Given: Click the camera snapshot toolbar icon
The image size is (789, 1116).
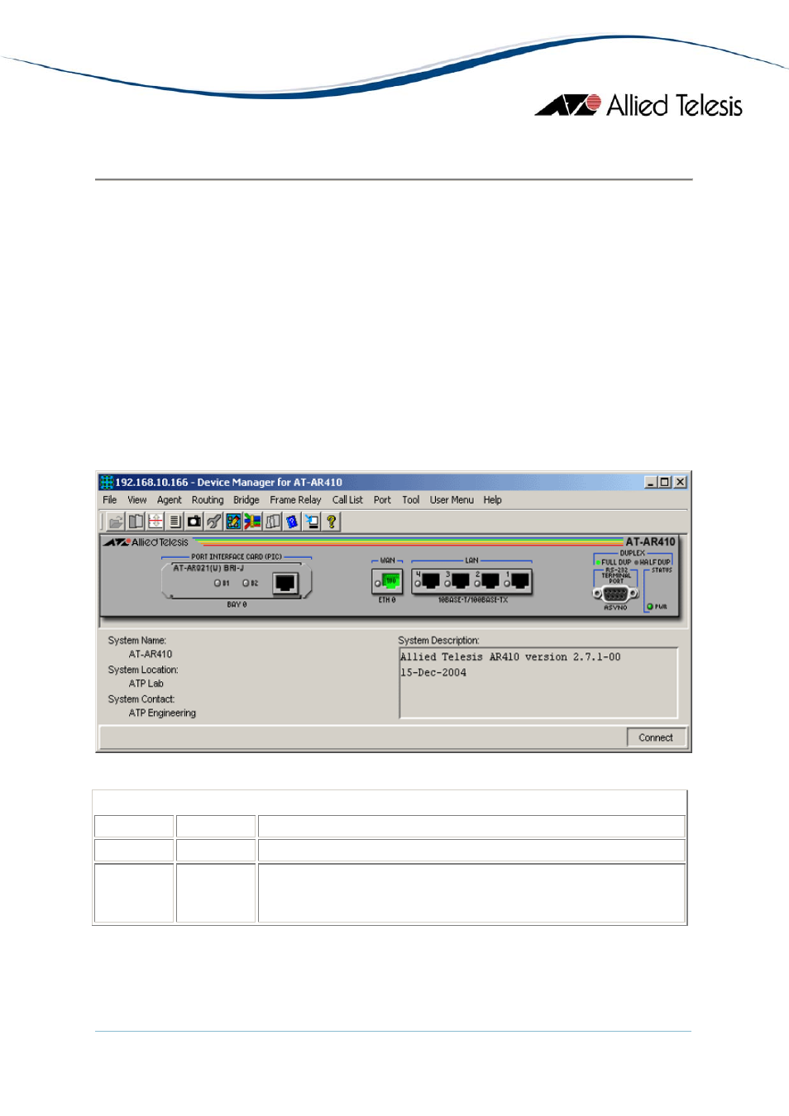Looking at the screenshot, I should (194, 522).
